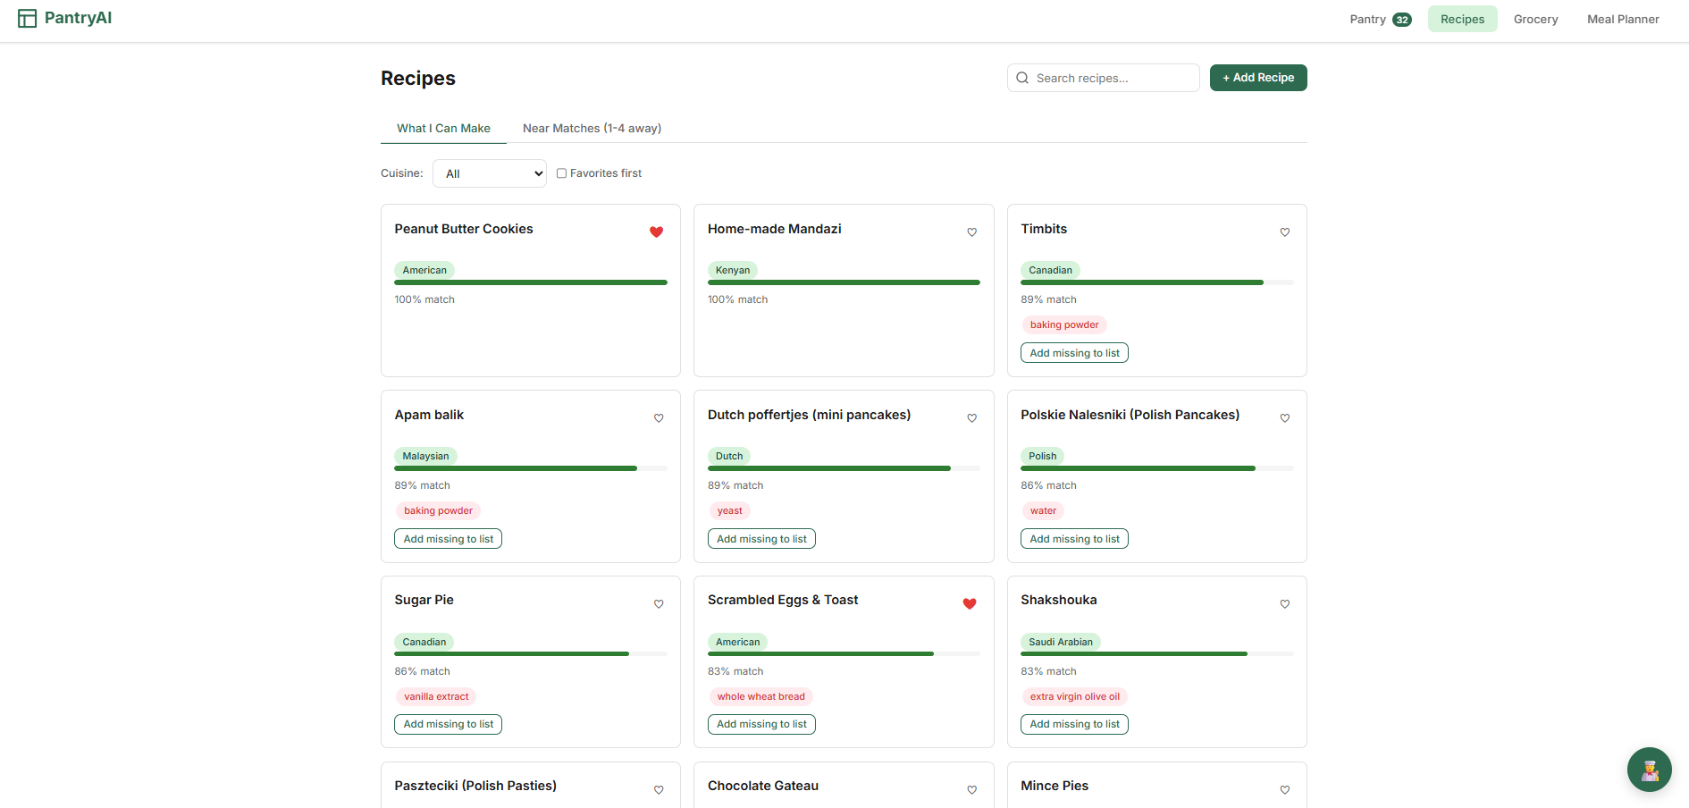Favorite Sugar Pie heart icon
This screenshot has width=1689, height=808.
[x=659, y=604]
